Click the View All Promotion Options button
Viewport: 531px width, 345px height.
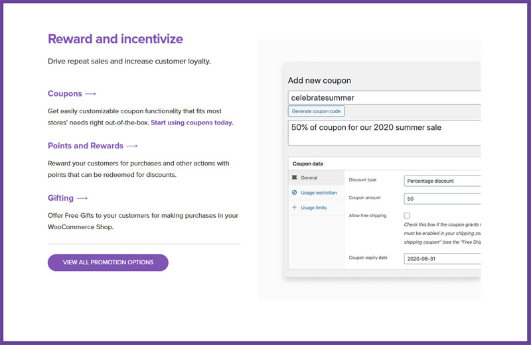[x=108, y=262]
